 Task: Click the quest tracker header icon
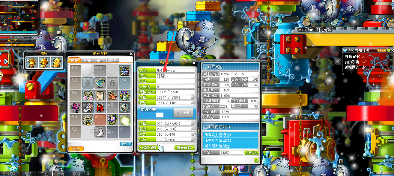(345, 50)
